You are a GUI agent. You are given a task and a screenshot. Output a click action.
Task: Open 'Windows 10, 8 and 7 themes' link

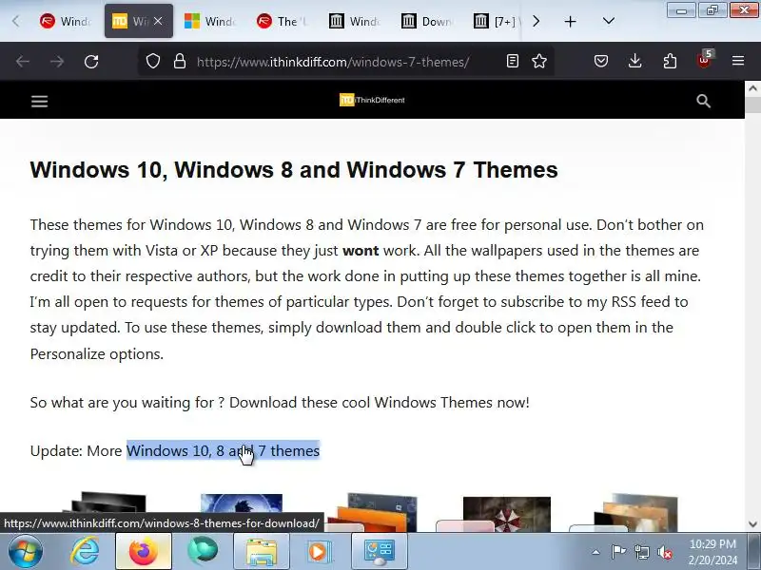tap(223, 450)
